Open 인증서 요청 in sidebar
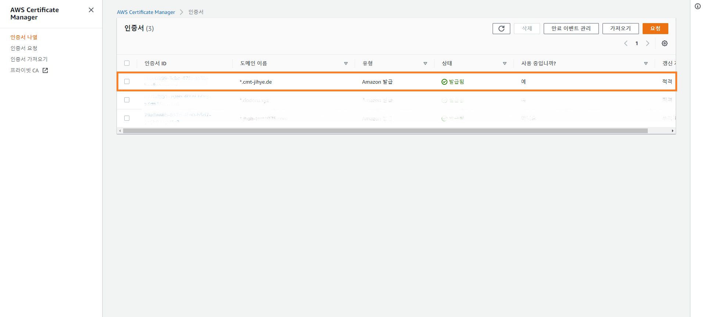This screenshot has width=704, height=317. click(x=24, y=48)
